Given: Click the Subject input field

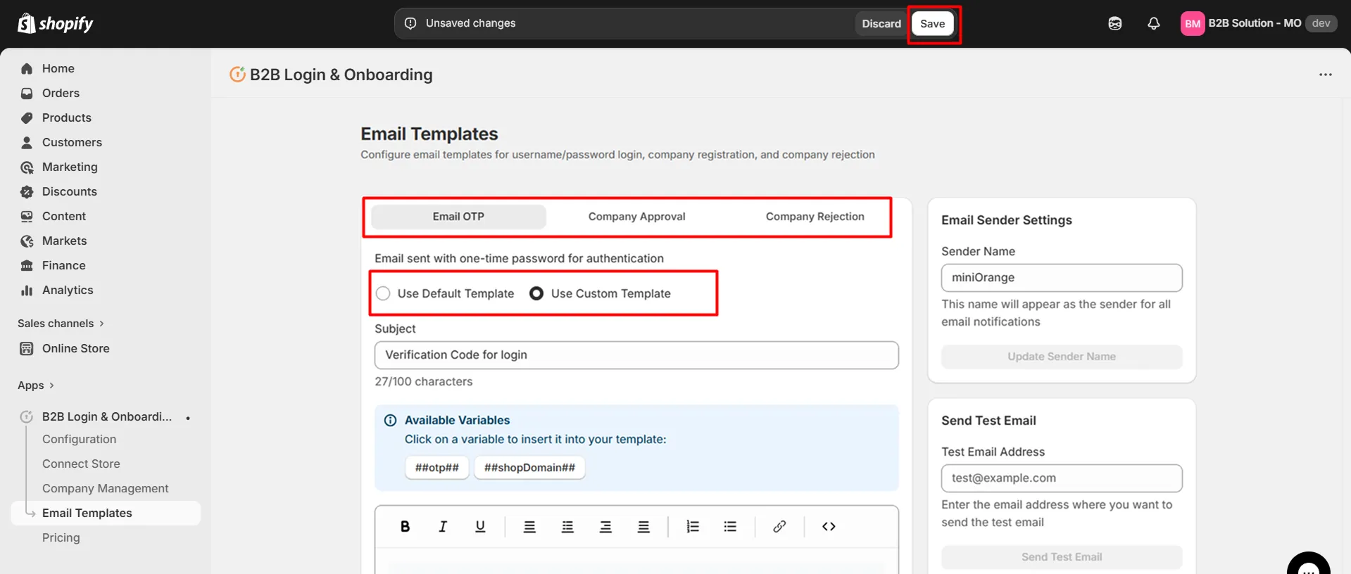Looking at the screenshot, I should pos(636,355).
